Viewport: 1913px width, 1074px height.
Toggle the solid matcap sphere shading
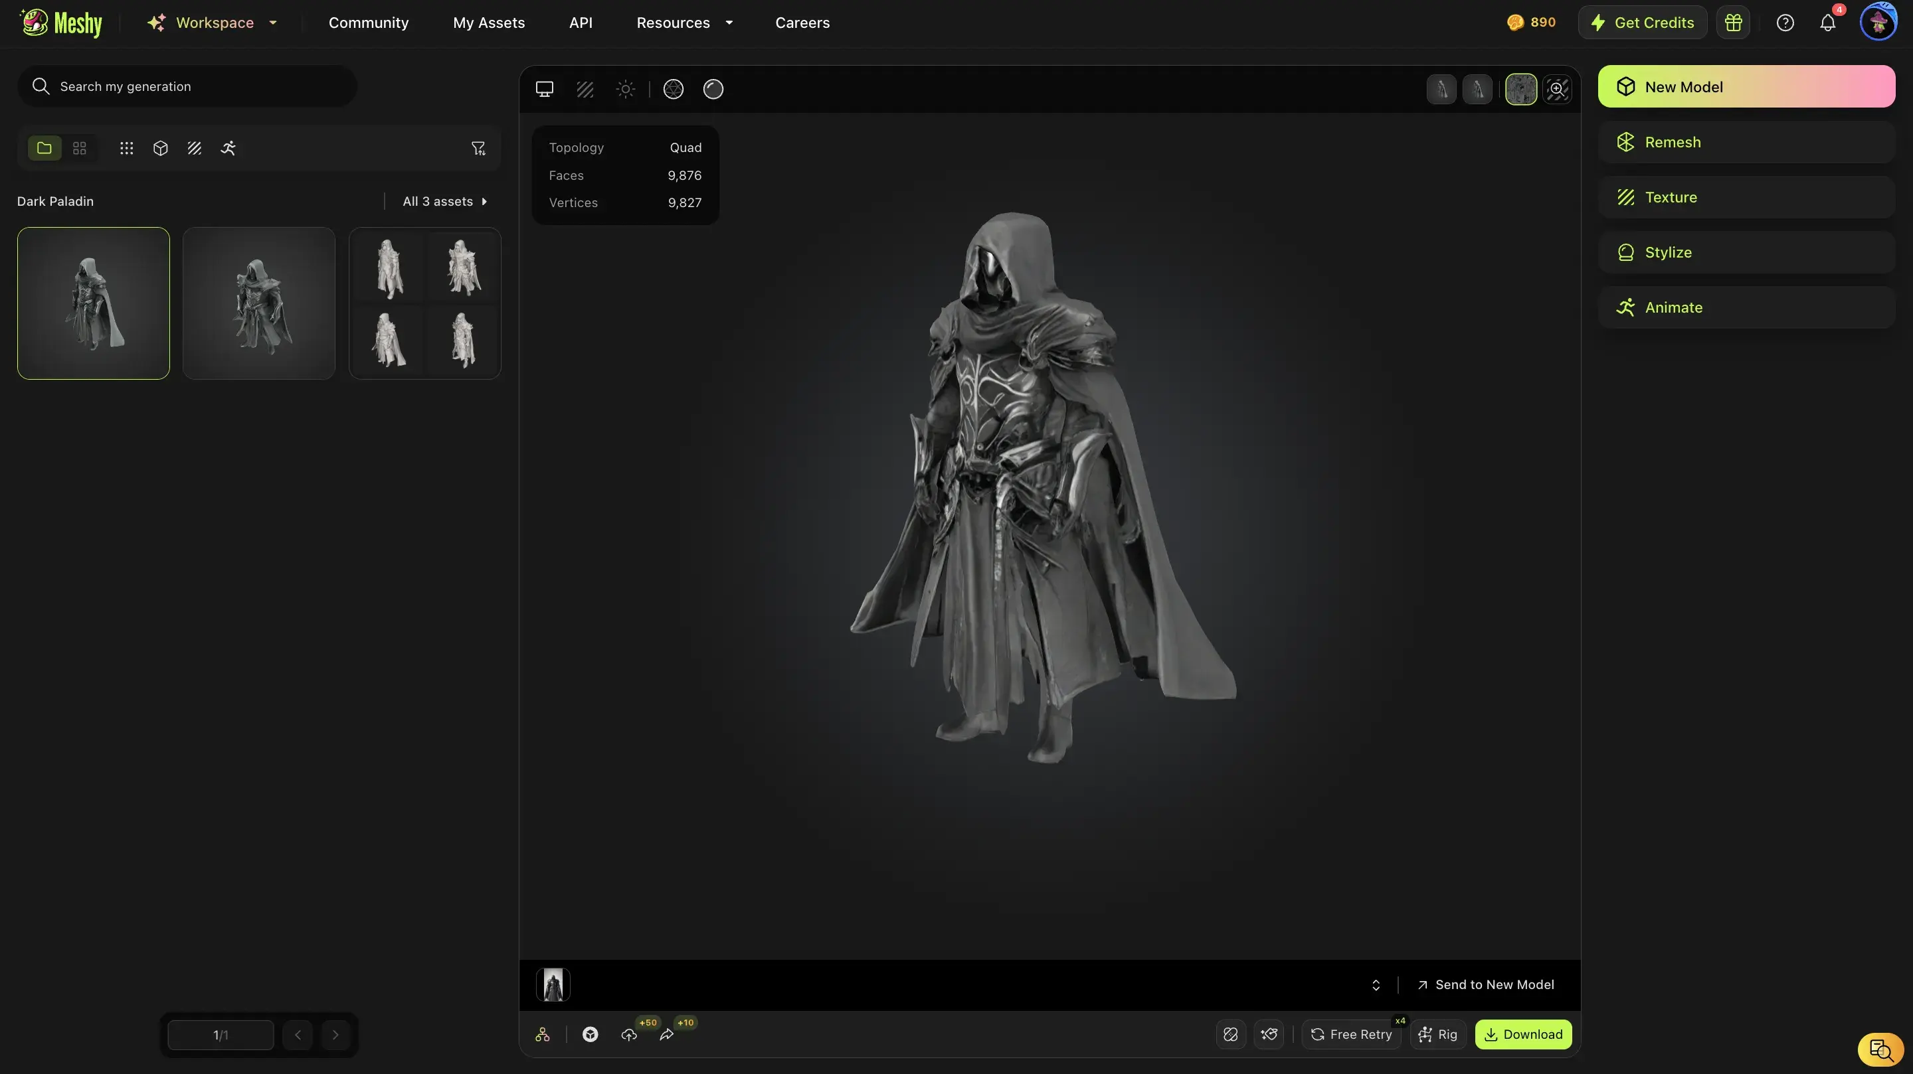click(x=713, y=89)
